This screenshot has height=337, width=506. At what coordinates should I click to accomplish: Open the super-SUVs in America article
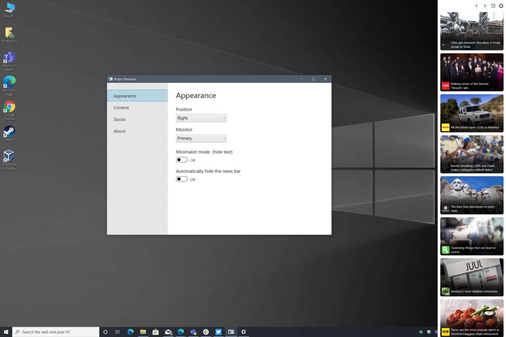click(x=471, y=113)
